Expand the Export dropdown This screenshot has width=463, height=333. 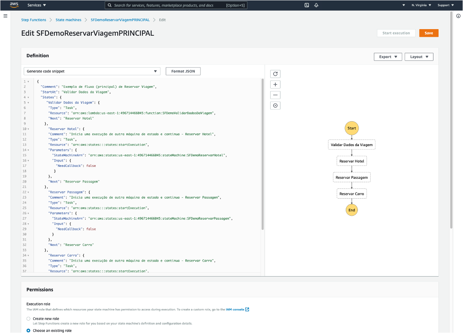388,57
